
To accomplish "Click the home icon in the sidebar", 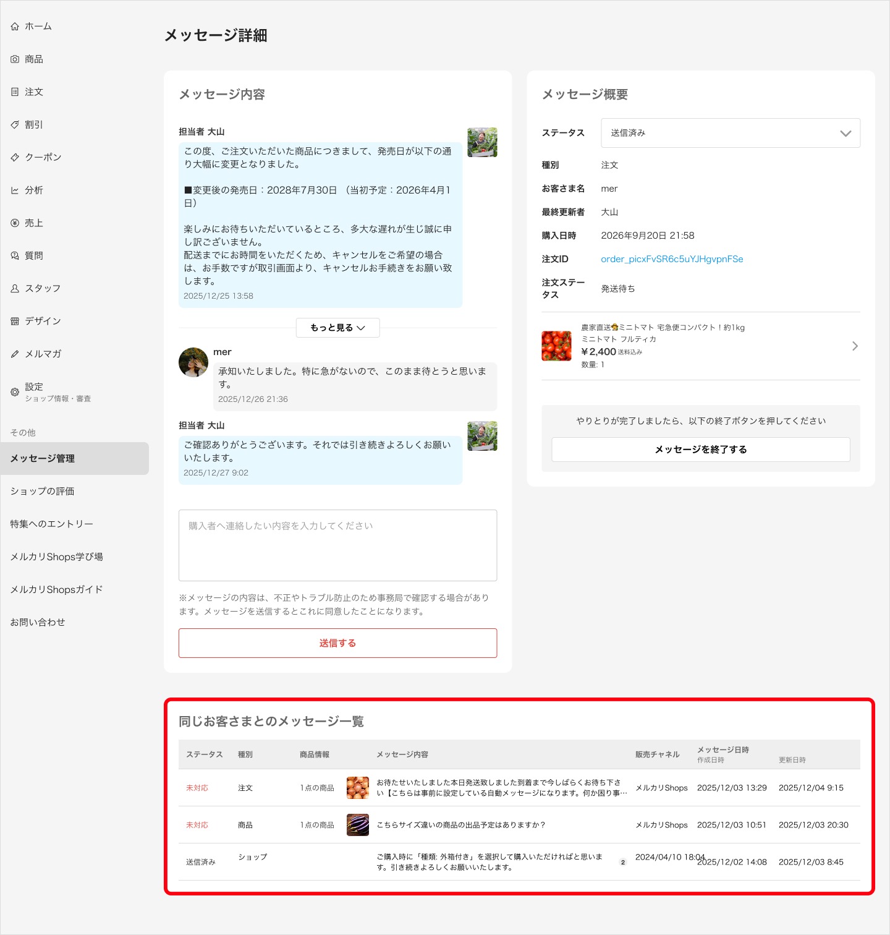I will click(15, 27).
